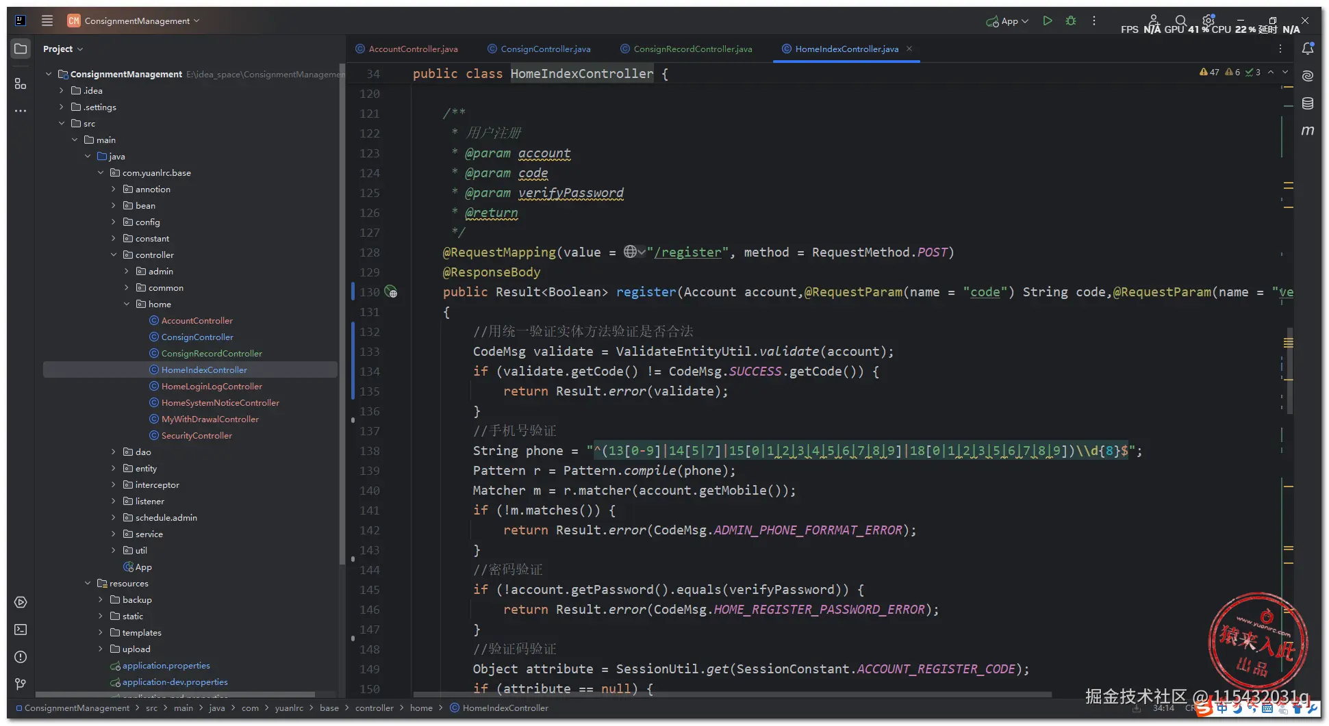1329x726 pixels.
Task: Open MyWithDrawalController in project tree
Action: (204, 419)
